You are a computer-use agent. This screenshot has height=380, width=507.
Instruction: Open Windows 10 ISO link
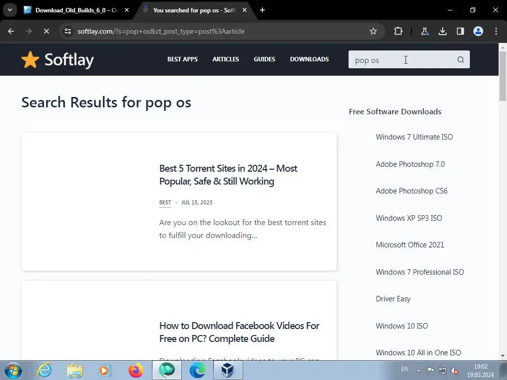pyautogui.click(x=402, y=326)
